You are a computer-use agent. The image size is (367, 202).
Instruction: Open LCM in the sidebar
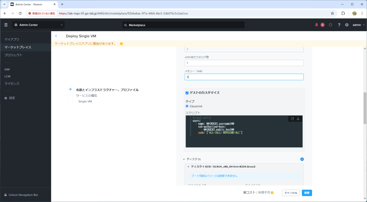click(7, 76)
